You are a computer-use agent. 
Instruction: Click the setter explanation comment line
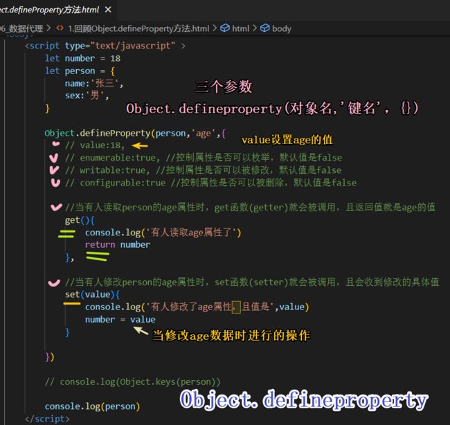(252, 282)
